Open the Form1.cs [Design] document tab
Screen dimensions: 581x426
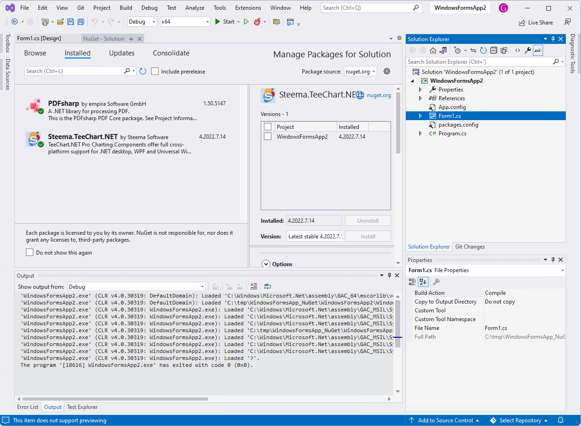click(x=39, y=38)
